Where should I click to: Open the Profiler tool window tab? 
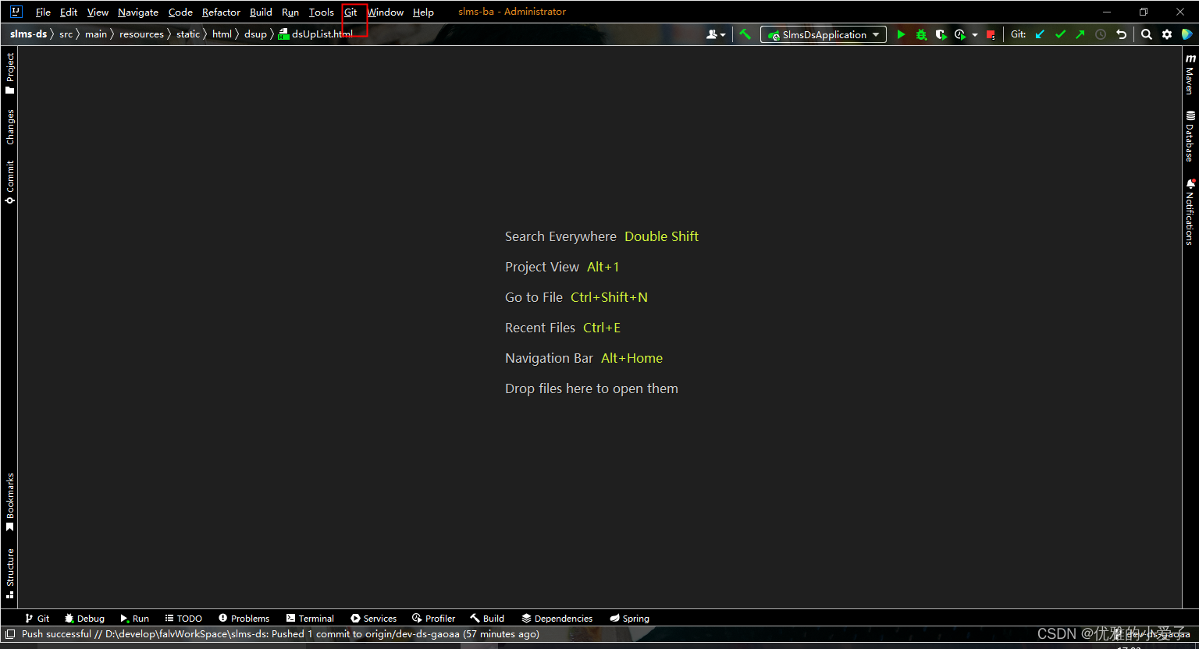[x=433, y=619]
